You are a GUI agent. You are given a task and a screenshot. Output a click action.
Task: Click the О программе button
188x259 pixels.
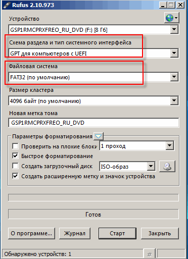(31, 233)
